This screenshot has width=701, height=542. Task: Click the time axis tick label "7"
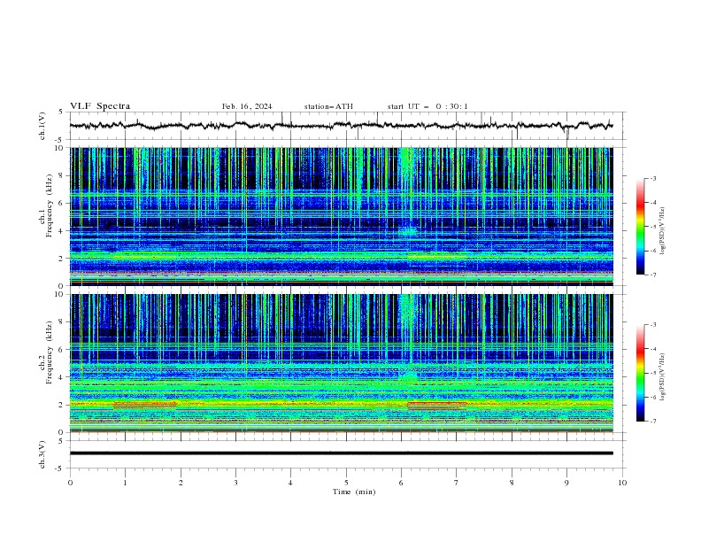[457, 483]
